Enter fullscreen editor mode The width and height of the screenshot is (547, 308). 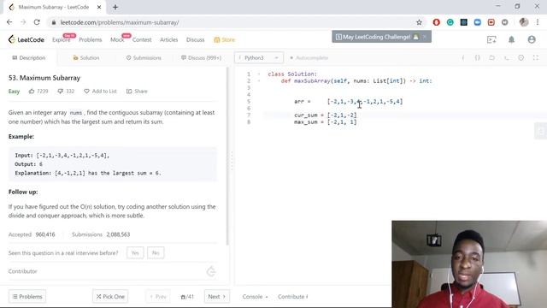click(536, 57)
